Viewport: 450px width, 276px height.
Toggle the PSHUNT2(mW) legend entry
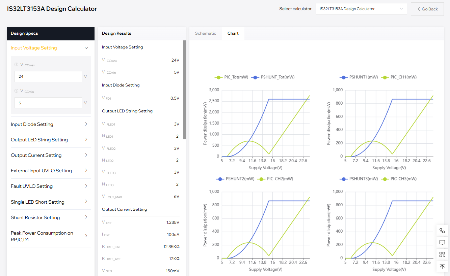tap(235, 179)
